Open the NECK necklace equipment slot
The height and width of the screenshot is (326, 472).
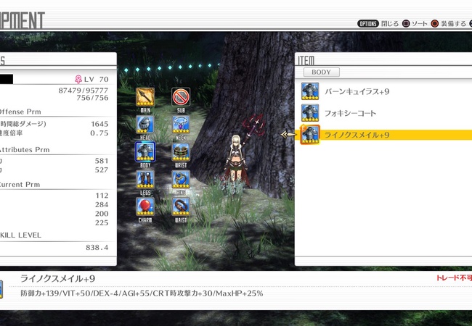[181, 125]
